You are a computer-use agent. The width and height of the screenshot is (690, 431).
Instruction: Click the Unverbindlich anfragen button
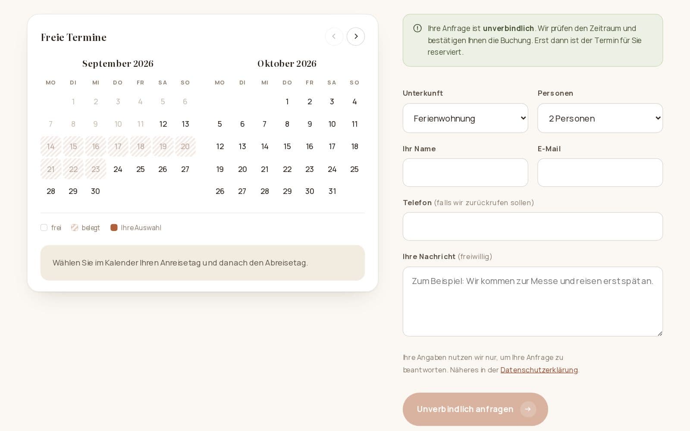(x=475, y=409)
